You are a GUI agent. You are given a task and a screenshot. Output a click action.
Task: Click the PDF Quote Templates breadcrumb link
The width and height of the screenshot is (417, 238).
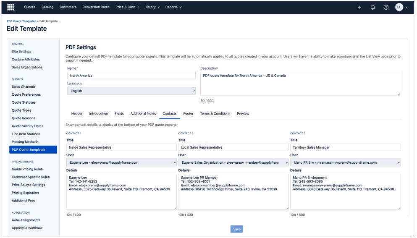(x=21, y=21)
